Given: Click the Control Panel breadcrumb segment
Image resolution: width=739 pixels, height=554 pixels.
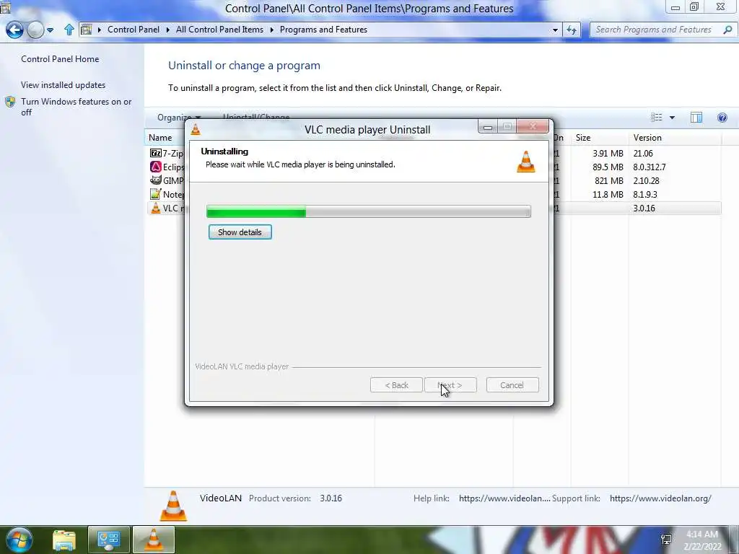Looking at the screenshot, I should (x=134, y=29).
